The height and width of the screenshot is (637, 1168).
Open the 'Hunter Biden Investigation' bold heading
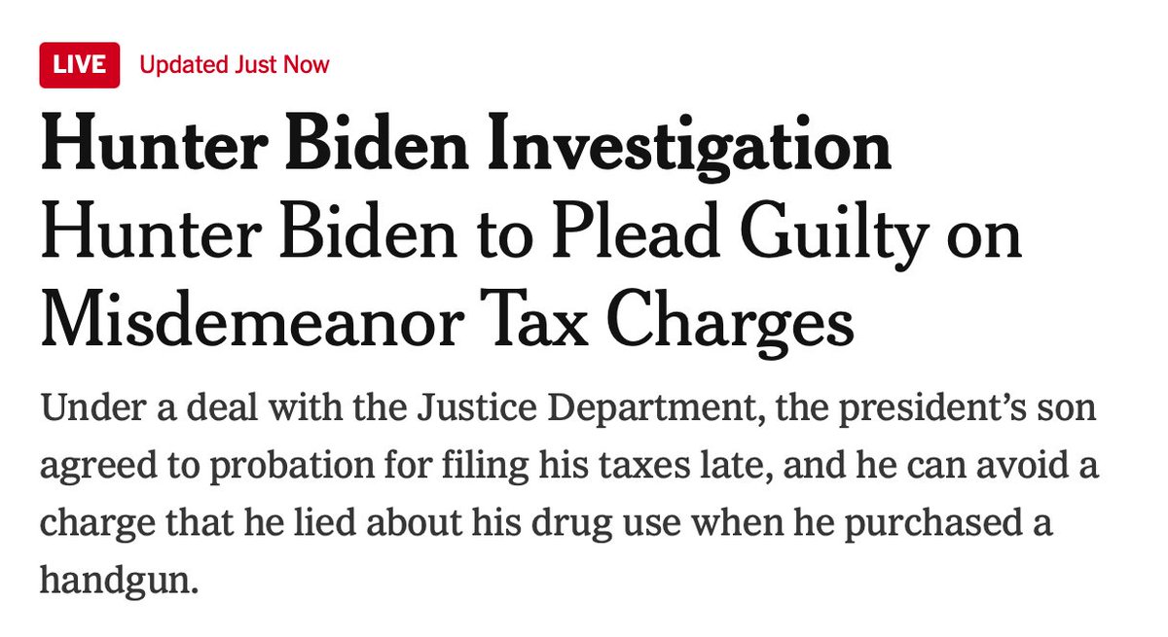(x=465, y=148)
